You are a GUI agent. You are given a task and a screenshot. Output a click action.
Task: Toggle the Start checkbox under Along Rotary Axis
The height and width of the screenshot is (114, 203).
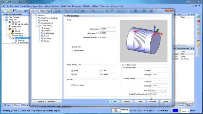coord(72,71)
